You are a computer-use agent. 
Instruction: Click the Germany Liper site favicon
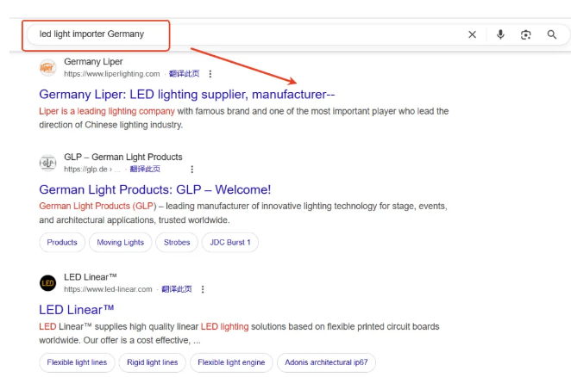pos(47,67)
